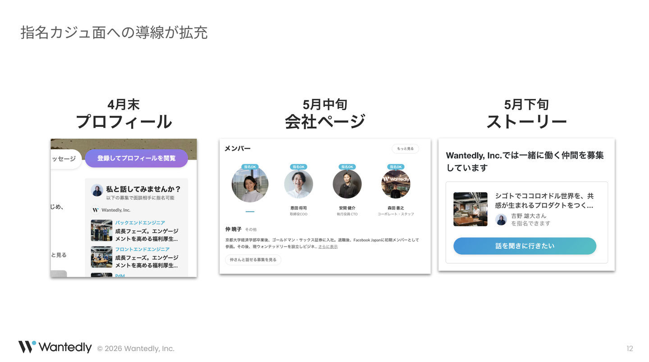This screenshot has width=649, height=362.
Task: Select 安間 健介's member avatar
Action: click(x=347, y=184)
